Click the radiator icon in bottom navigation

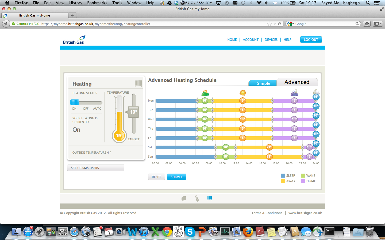point(209,198)
